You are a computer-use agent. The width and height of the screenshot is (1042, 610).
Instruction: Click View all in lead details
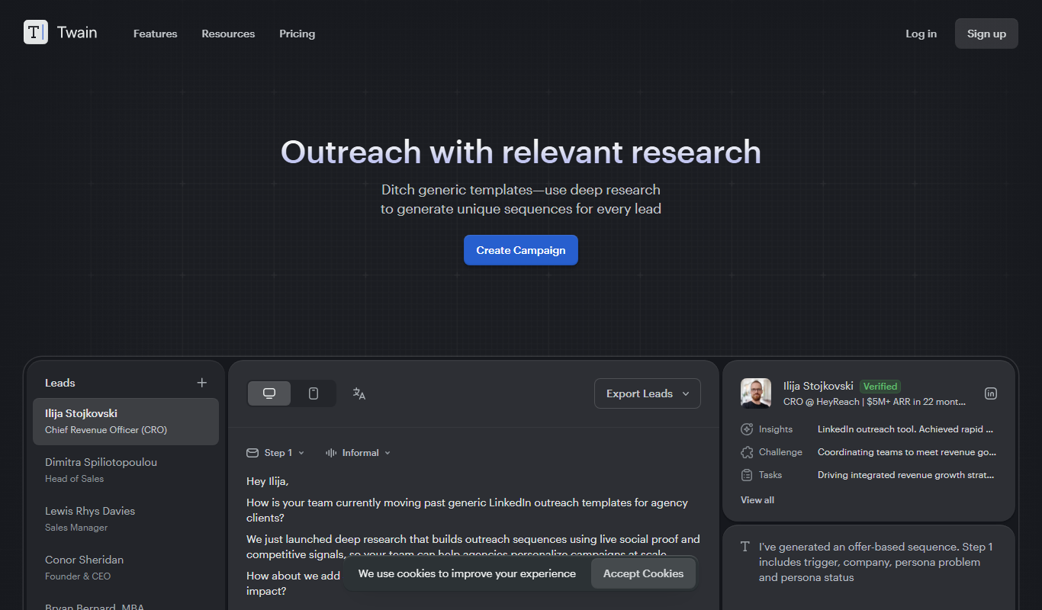point(757,500)
